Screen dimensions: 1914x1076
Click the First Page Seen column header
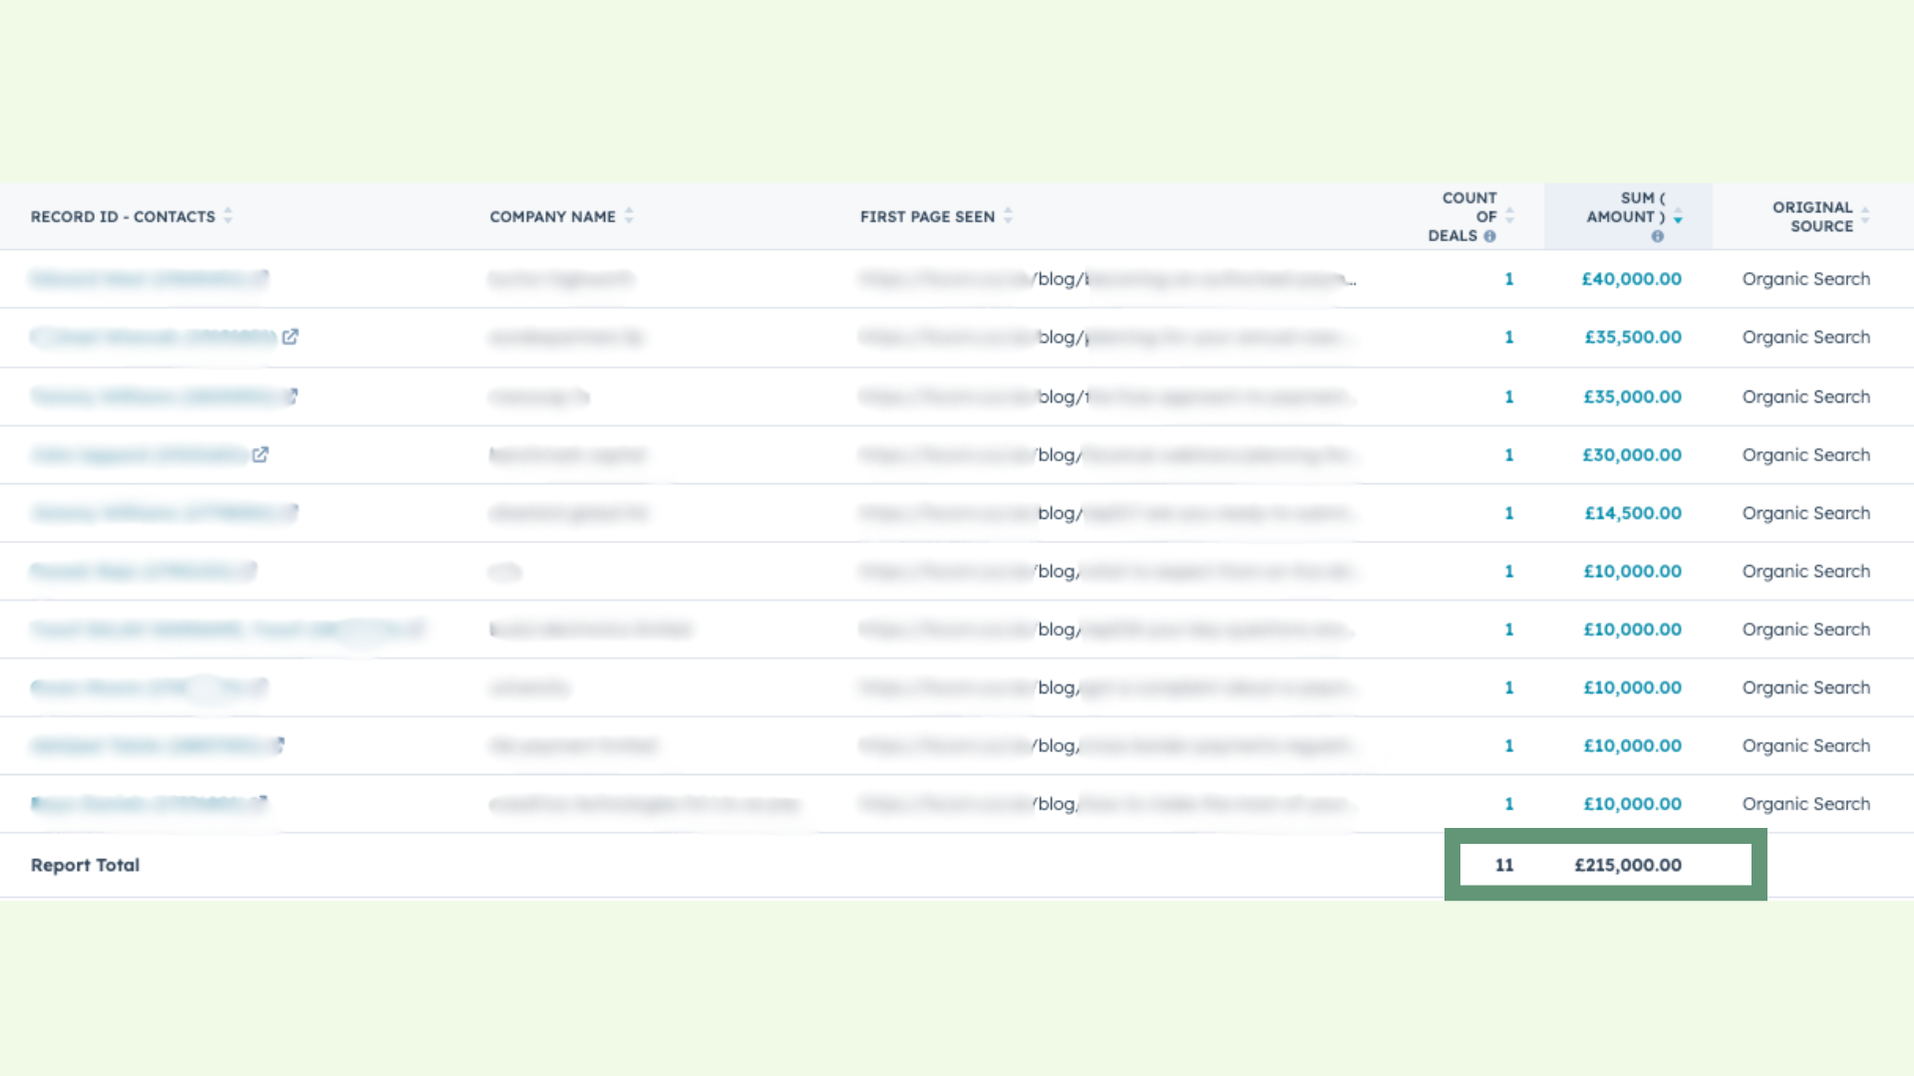(927, 216)
